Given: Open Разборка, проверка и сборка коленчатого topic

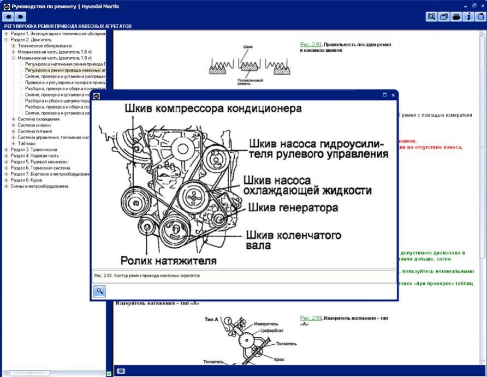Looking at the screenshot, I should [65, 88].
